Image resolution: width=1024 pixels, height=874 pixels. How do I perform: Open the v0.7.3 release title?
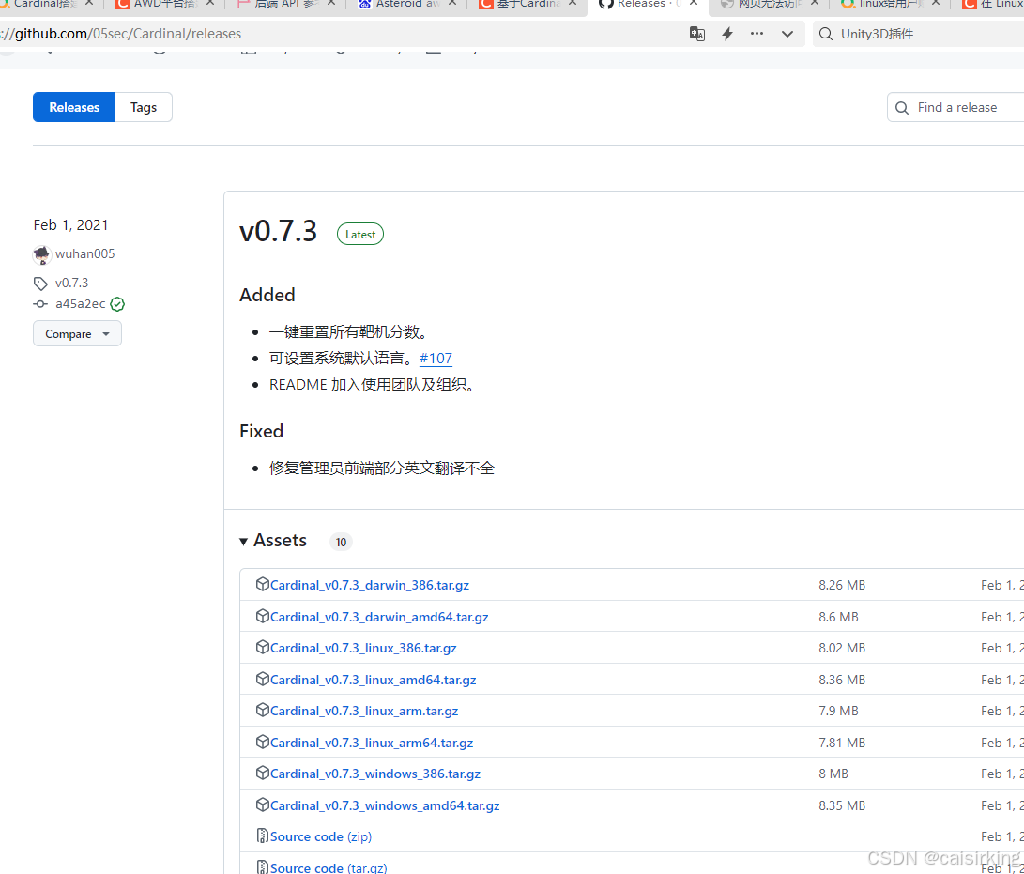[278, 231]
